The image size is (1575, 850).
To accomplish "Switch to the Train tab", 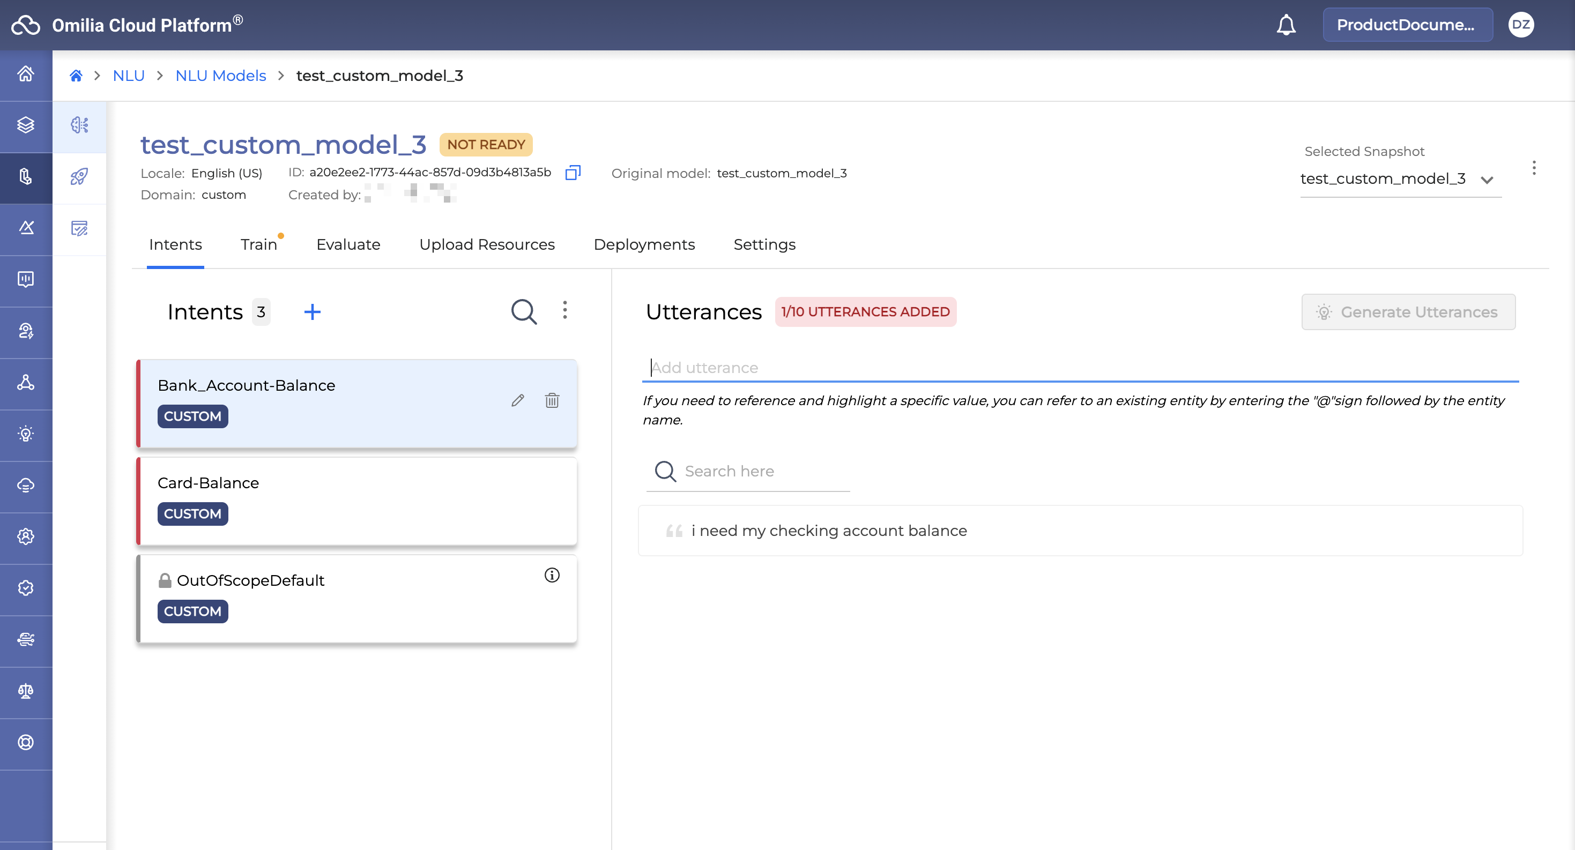I will (258, 244).
